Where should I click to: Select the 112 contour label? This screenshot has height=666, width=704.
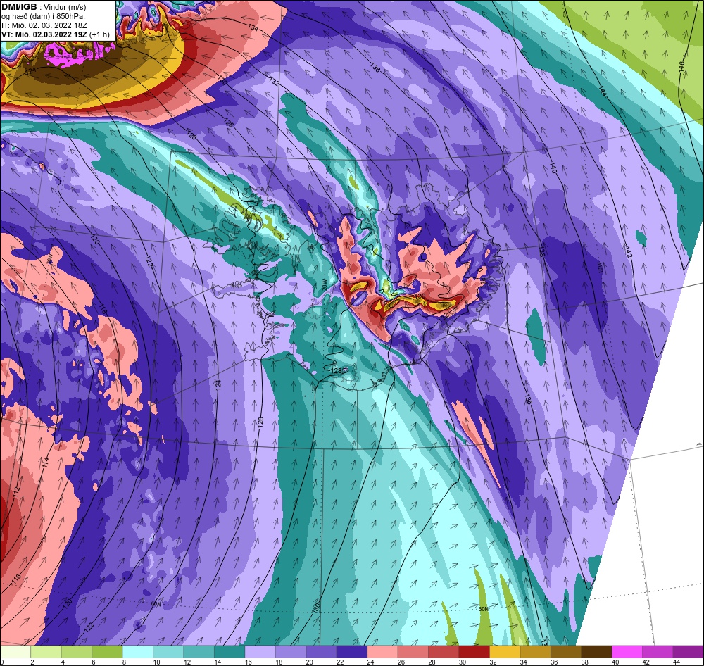pyautogui.click(x=17, y=493)
